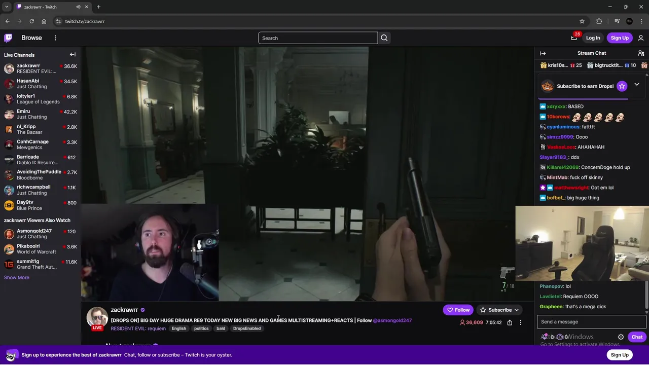Open the chat community users icon
This screenshot has width=649, height=365.
click(641, 53)
